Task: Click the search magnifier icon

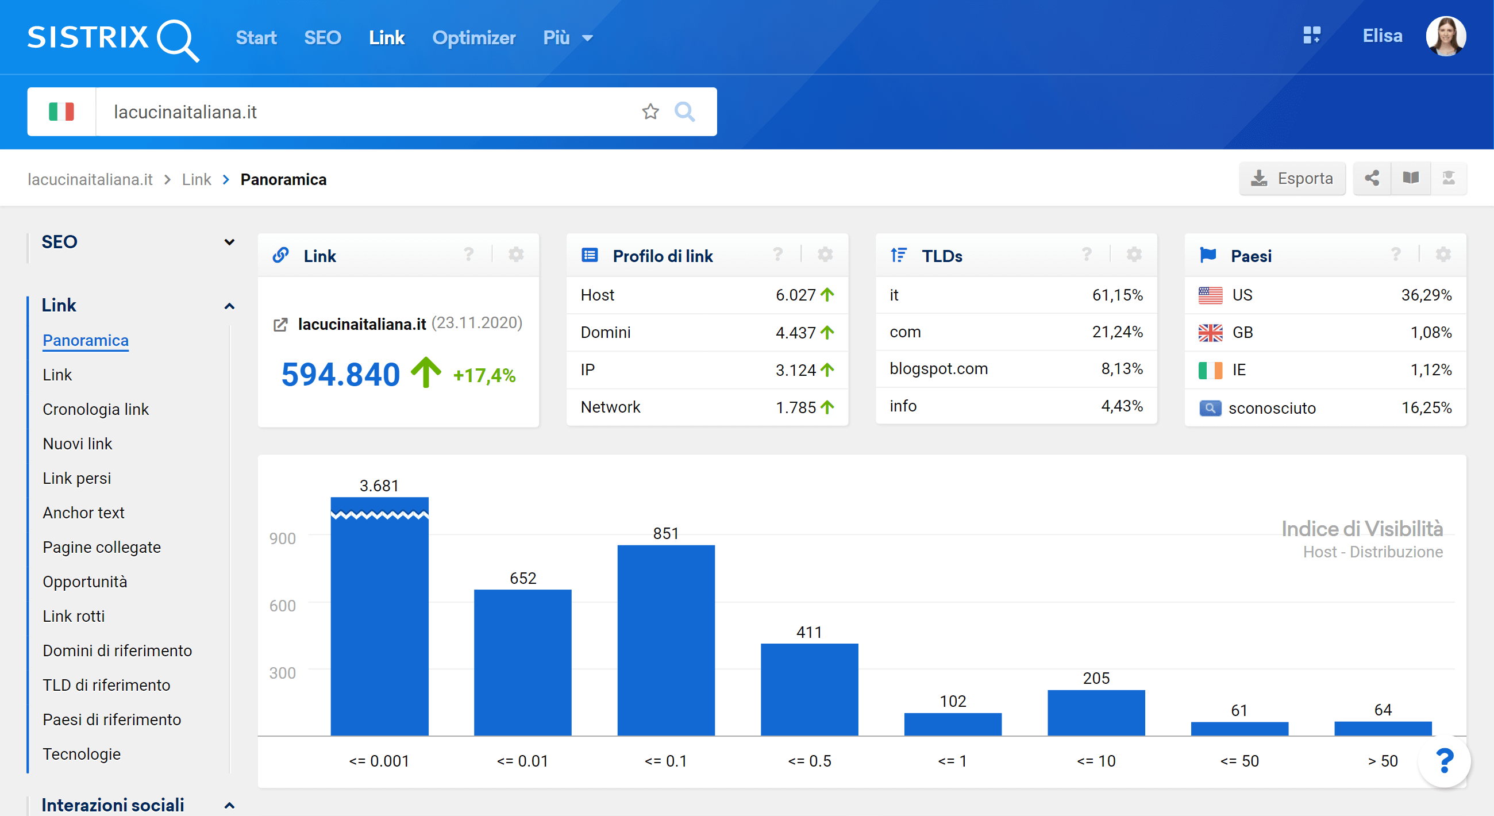Action: (x=684, y=111)
